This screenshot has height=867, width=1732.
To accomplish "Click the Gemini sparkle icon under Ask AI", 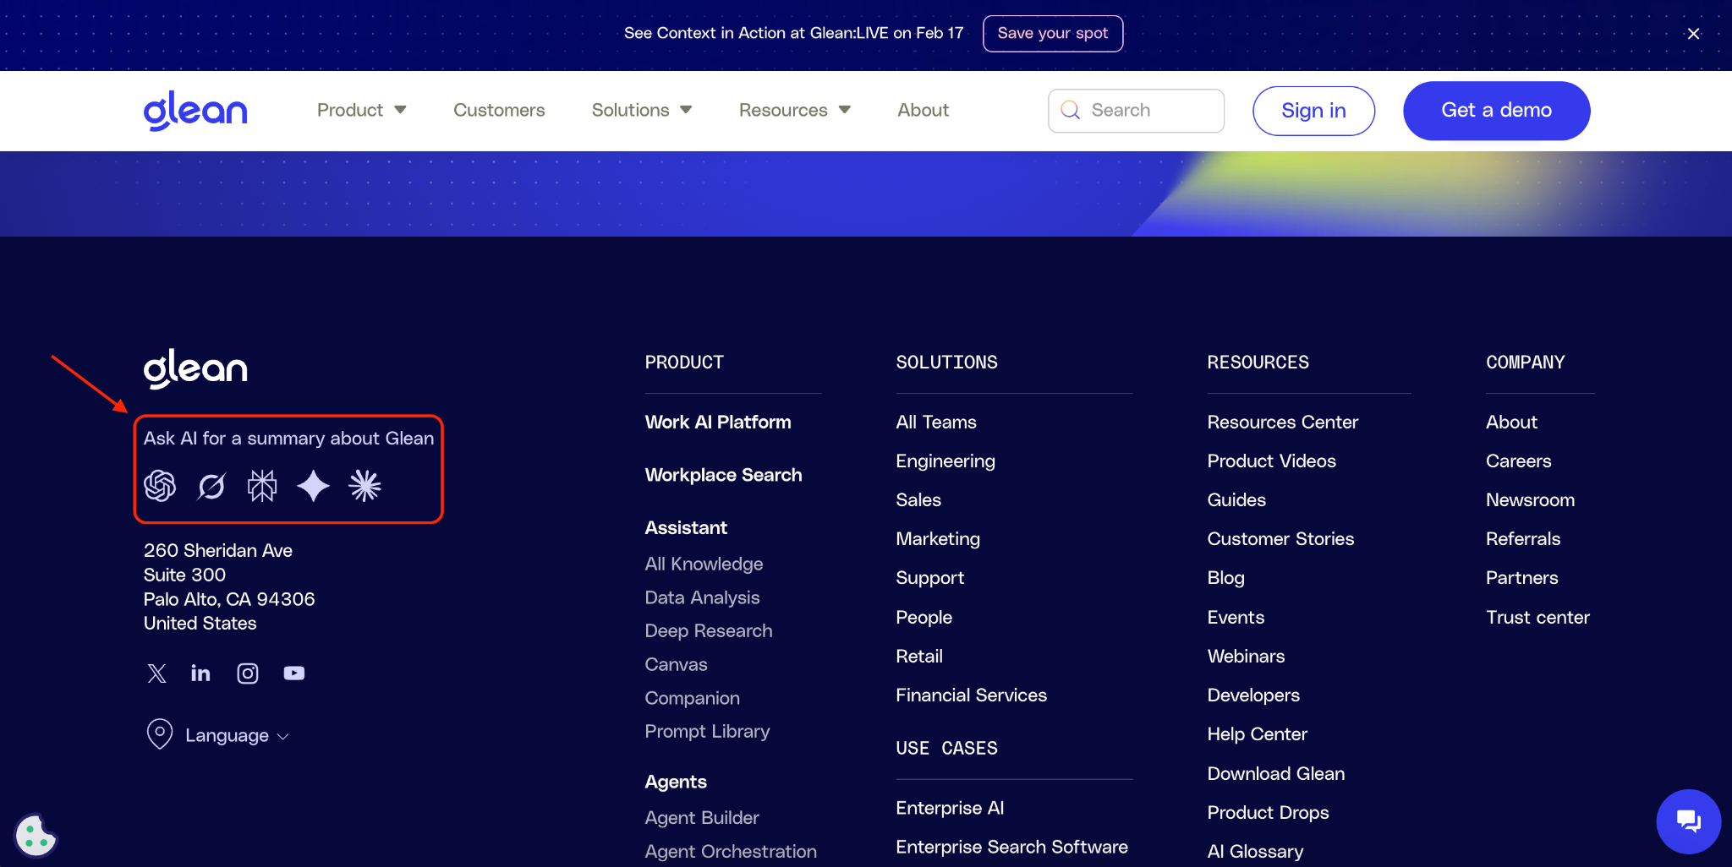I will click(x=314, y=486).
